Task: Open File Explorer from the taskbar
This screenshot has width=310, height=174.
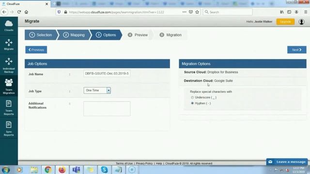Action: click(34, 170)
